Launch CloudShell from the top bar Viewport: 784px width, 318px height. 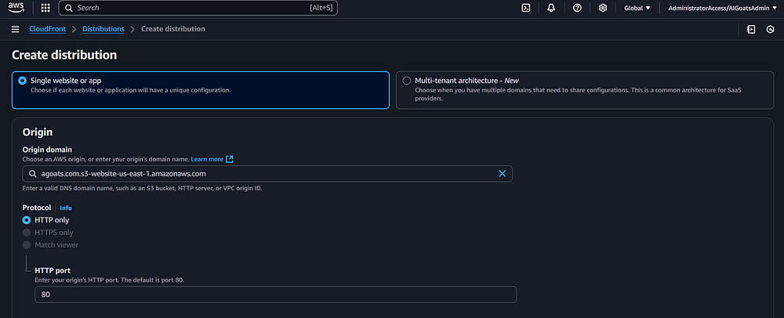(526, 8)
